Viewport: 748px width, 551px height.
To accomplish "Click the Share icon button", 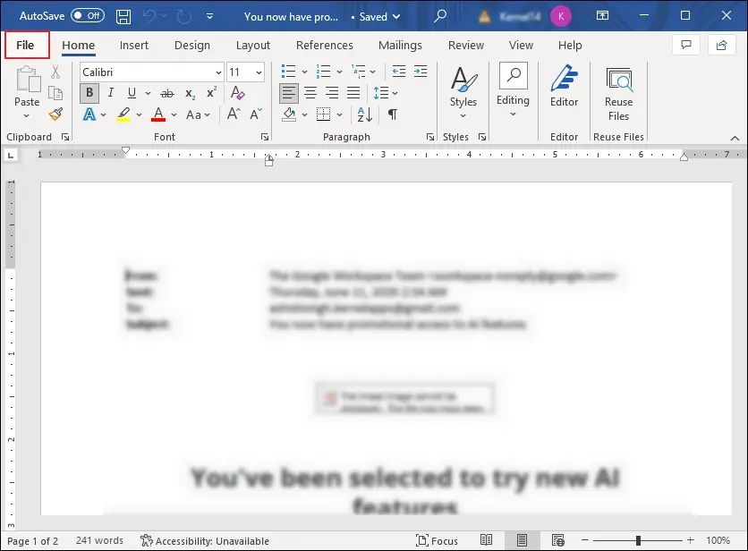I will 721,45.
